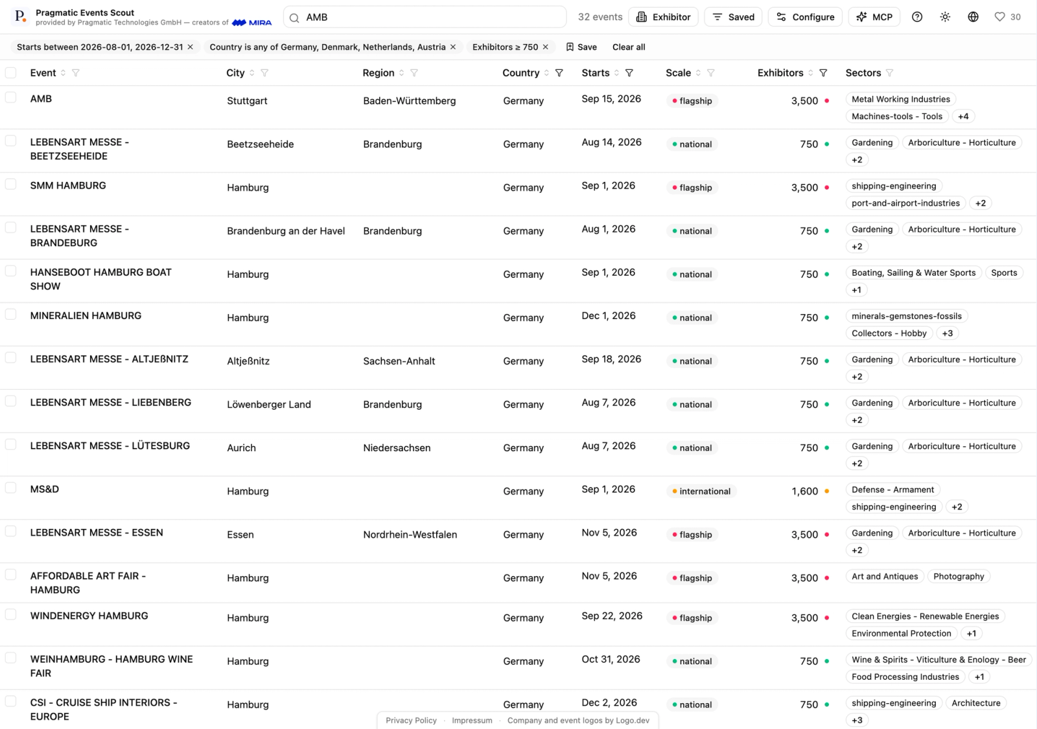The image size is (1037, 729).
Task: Open the Impressum link
Action: tap(472, 721)
